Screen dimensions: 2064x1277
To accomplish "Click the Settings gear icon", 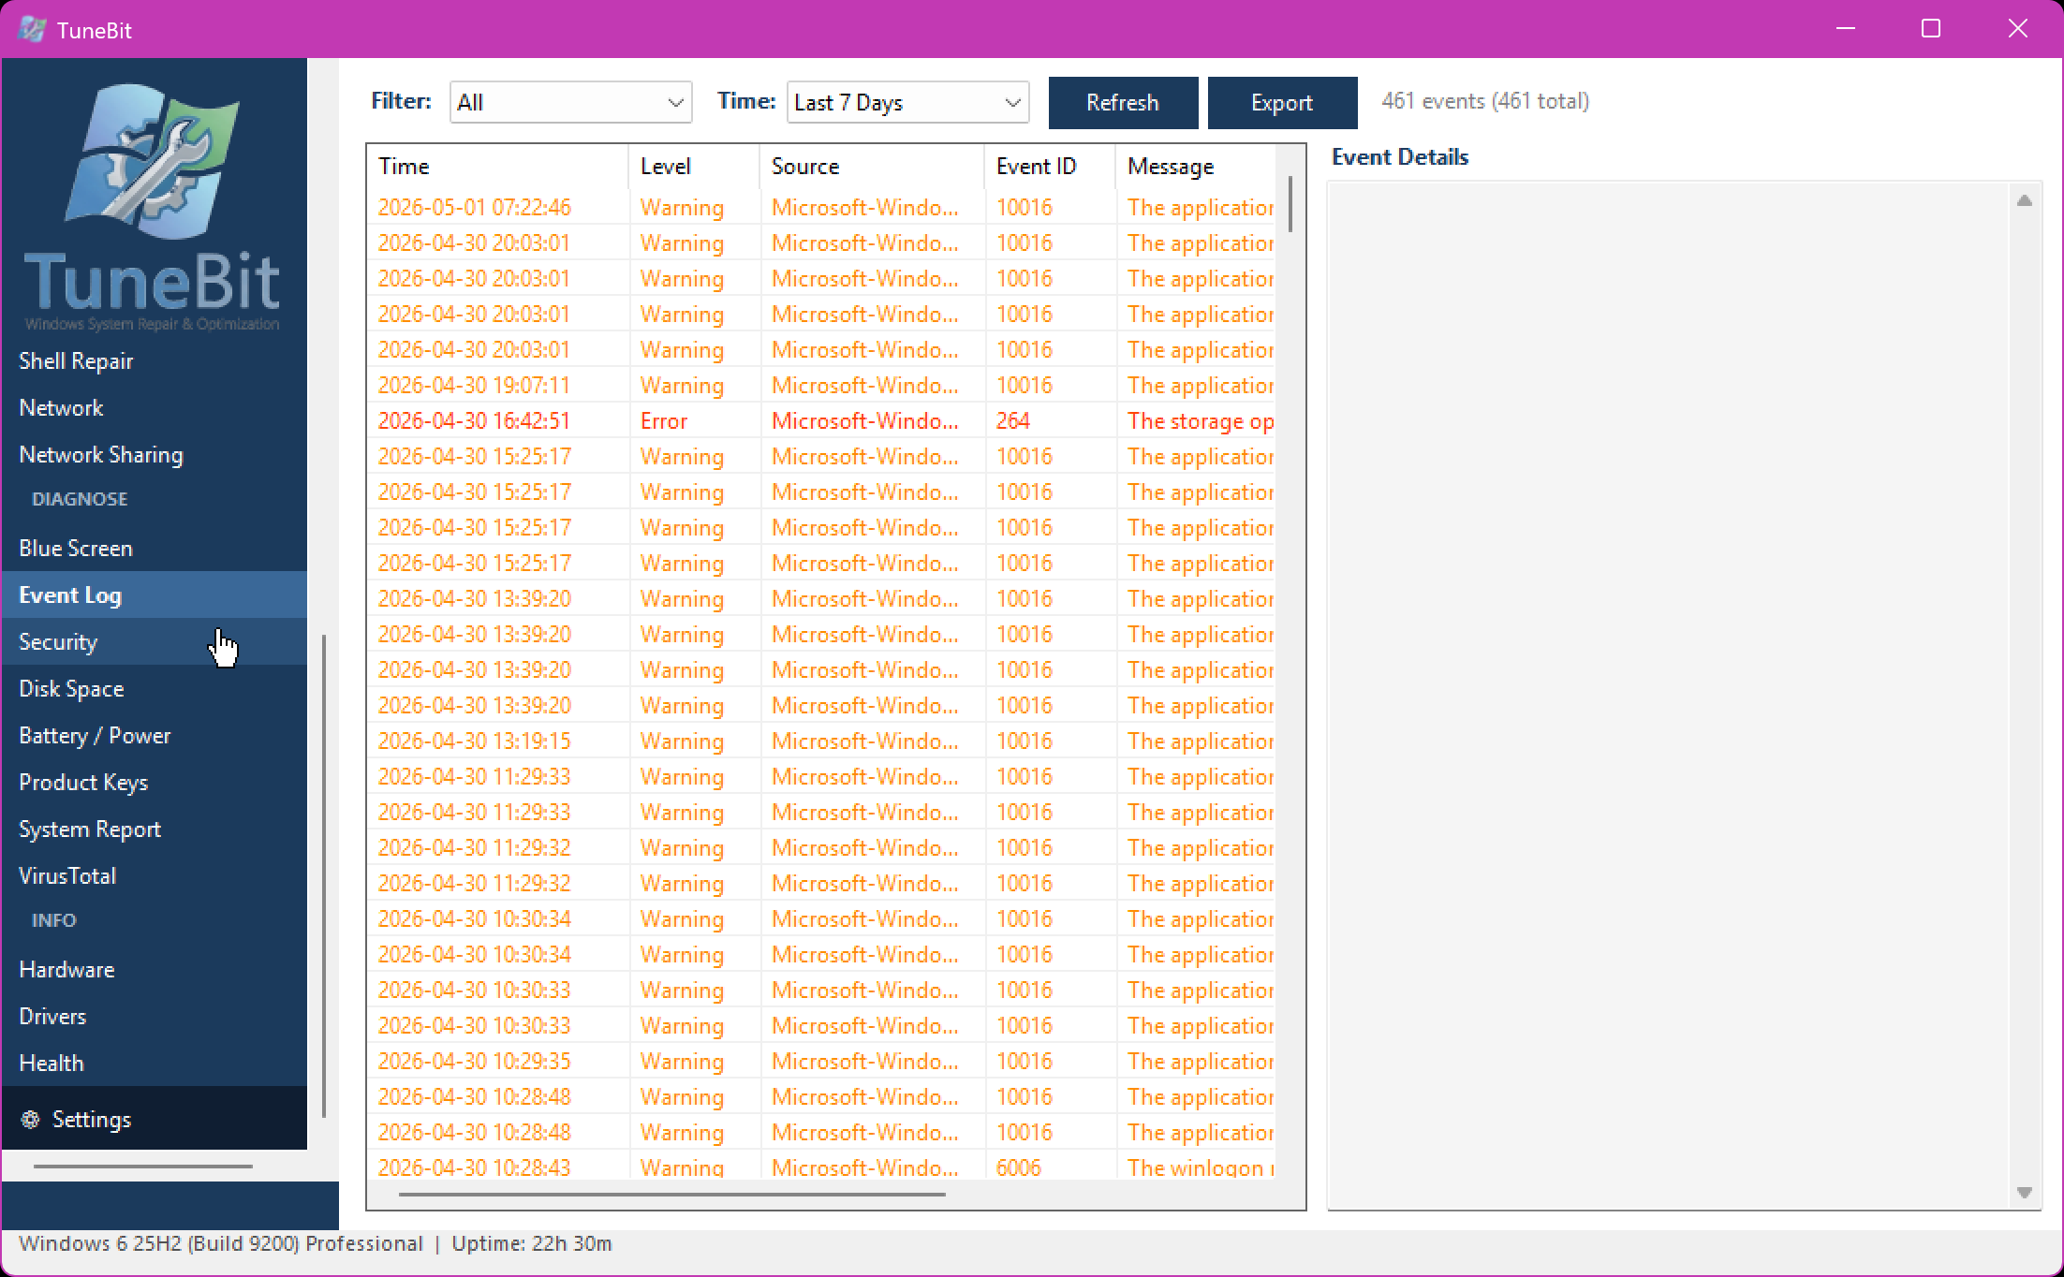I will click(x=30, y=1119).
